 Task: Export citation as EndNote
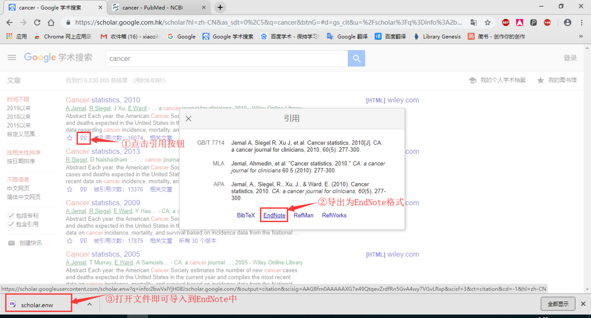pos(275,215)
